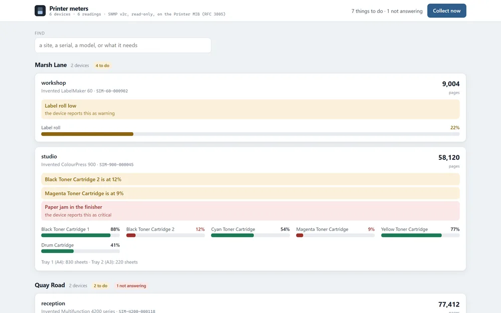Click the Collect now button
This screenshot has height=313, width=501.
click(x=446, y=11)
